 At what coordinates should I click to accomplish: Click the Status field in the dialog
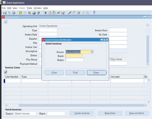(74, 60)
